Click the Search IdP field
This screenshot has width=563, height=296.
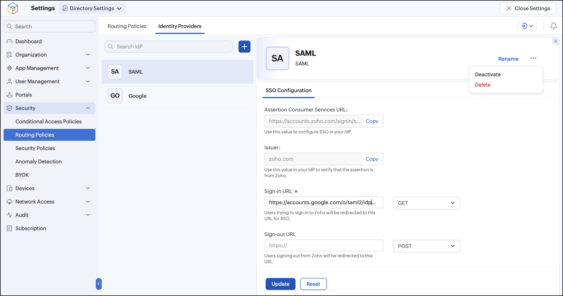tap(168, 47)
